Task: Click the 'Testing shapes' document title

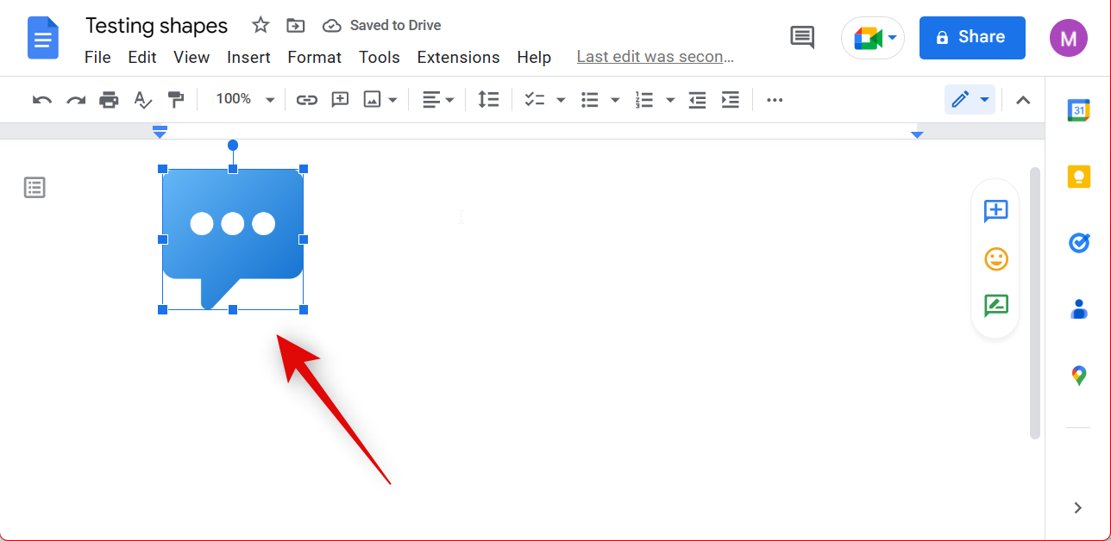Action: 157,26
